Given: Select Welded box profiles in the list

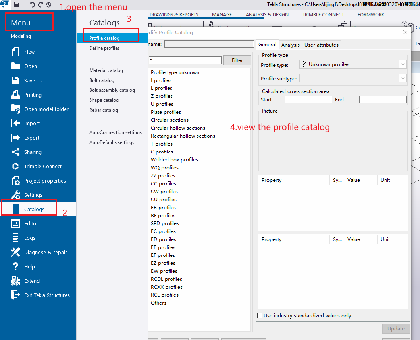Looking at the screenshot, I should coord(174,160).
